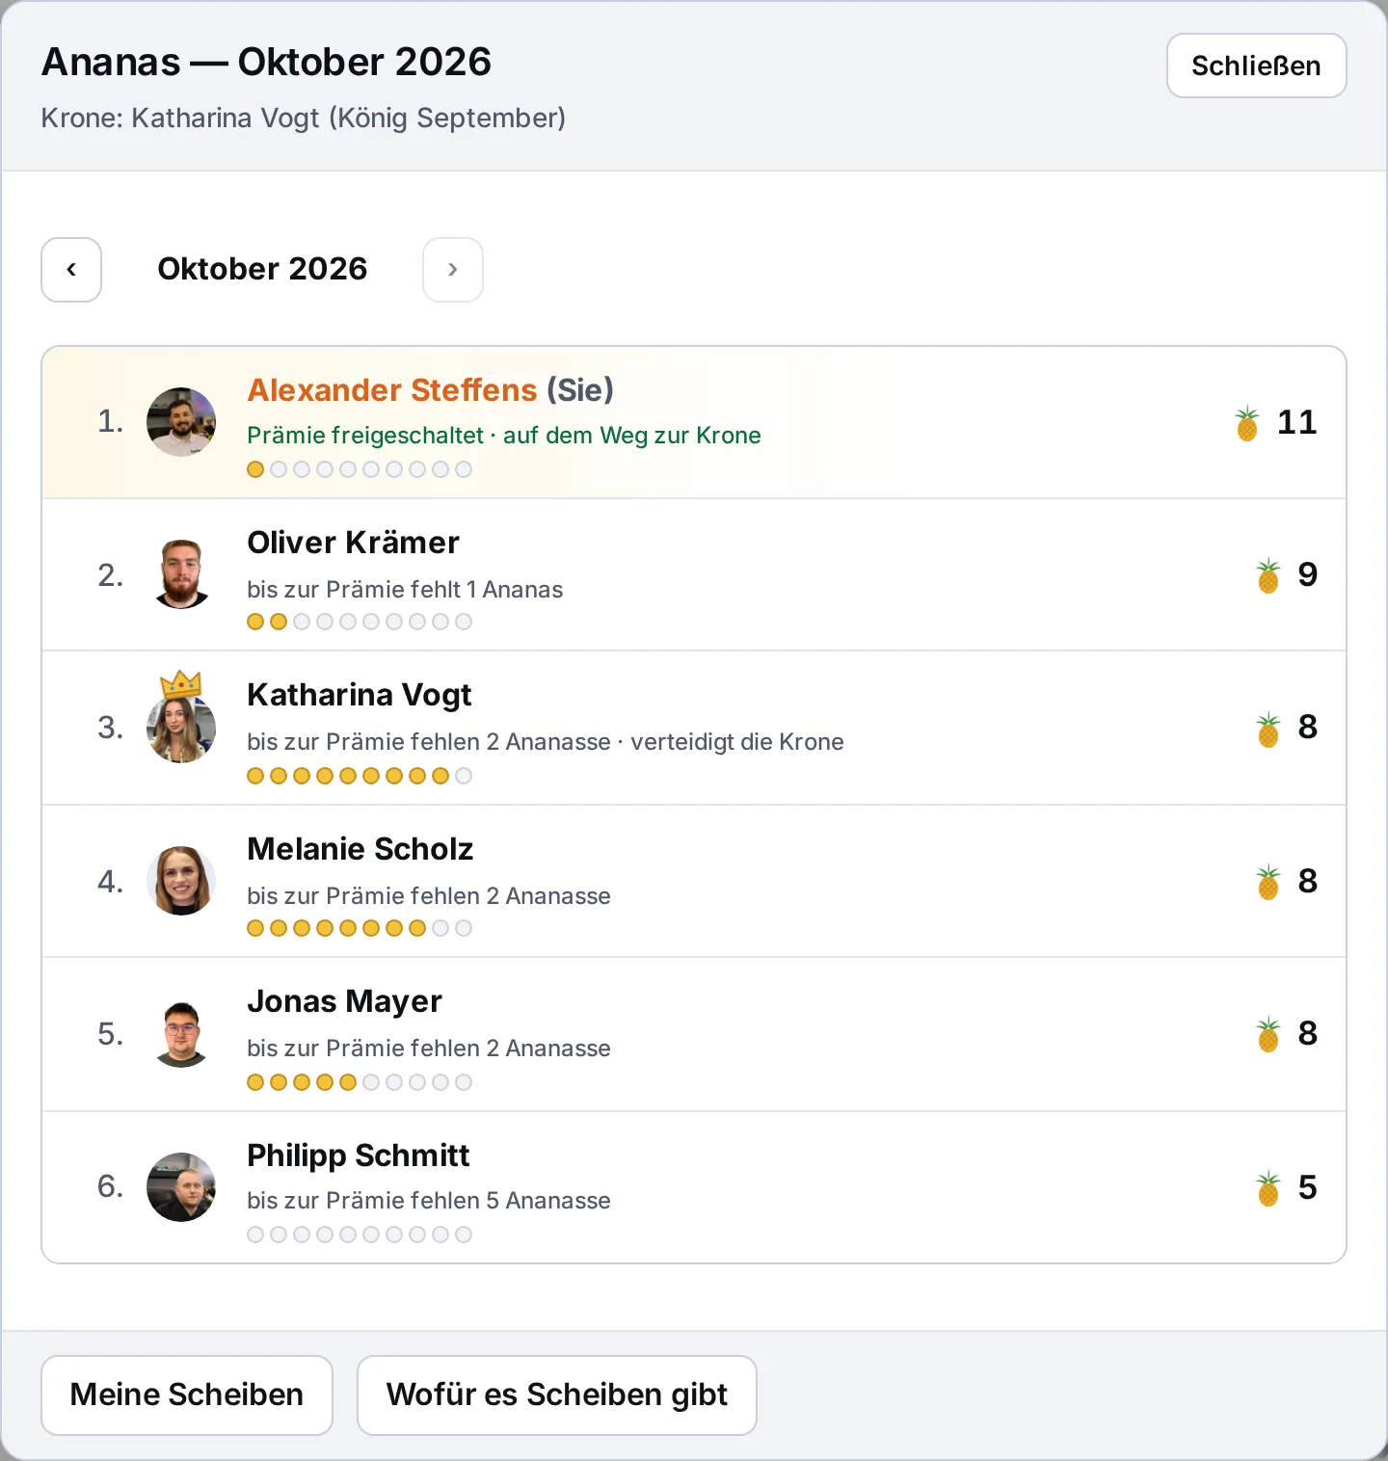Click Katharina Vogt's crowned avatar
Viewport: 1388px width, 1461px height.
pos(181,729)
